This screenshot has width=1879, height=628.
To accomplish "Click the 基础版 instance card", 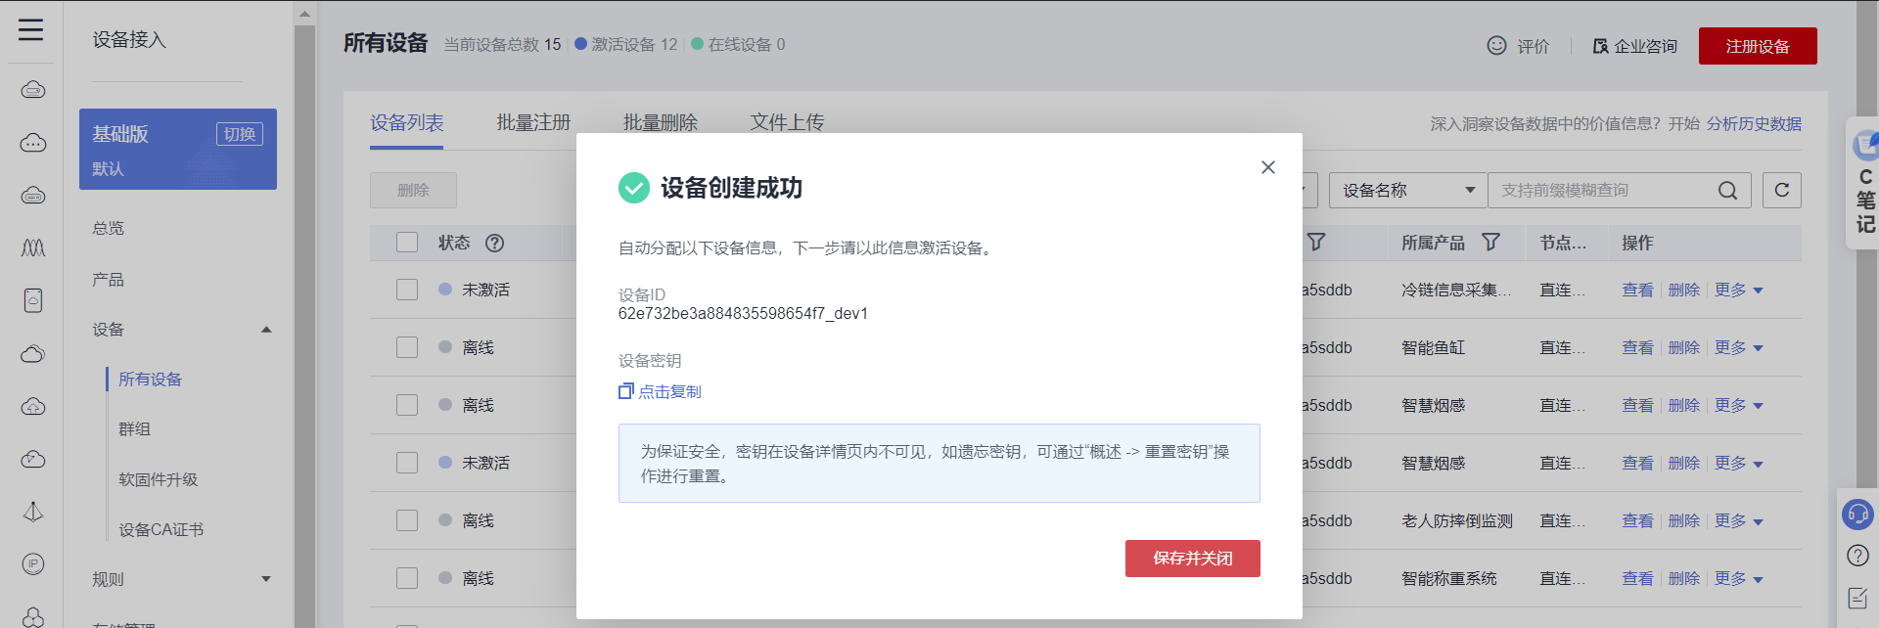I will pyautogui.click(x=178, y=149).
